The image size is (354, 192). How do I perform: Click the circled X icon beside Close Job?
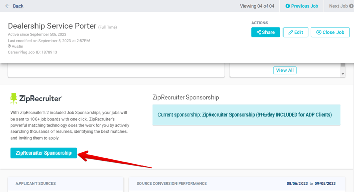coord(319,32)
